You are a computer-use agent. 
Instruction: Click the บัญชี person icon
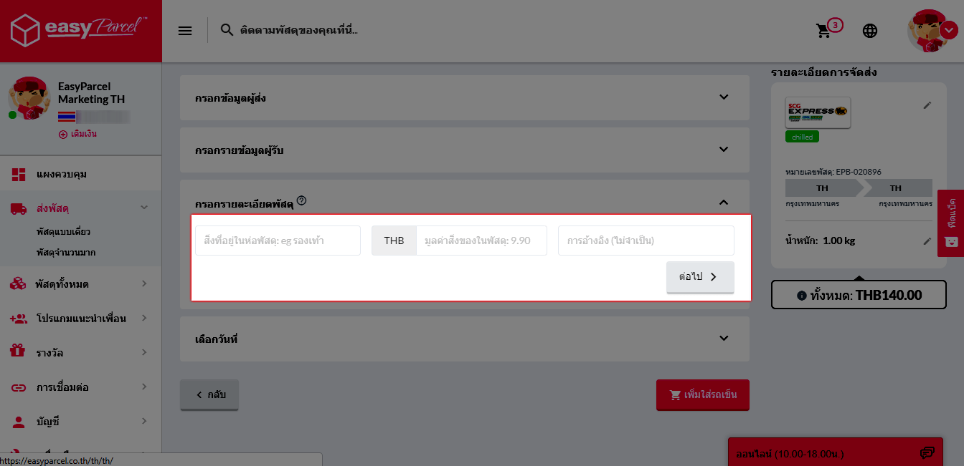[x=18, y=422]
